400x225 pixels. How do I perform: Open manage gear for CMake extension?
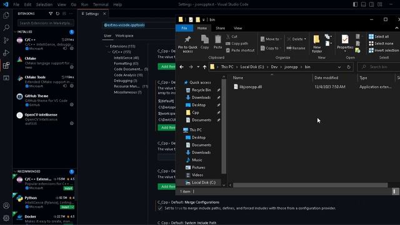72,67
